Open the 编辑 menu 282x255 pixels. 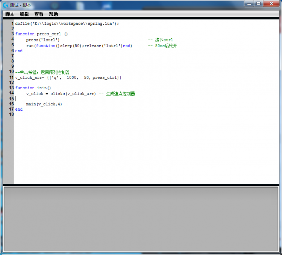pyautogui.click(x=24, y=14)
